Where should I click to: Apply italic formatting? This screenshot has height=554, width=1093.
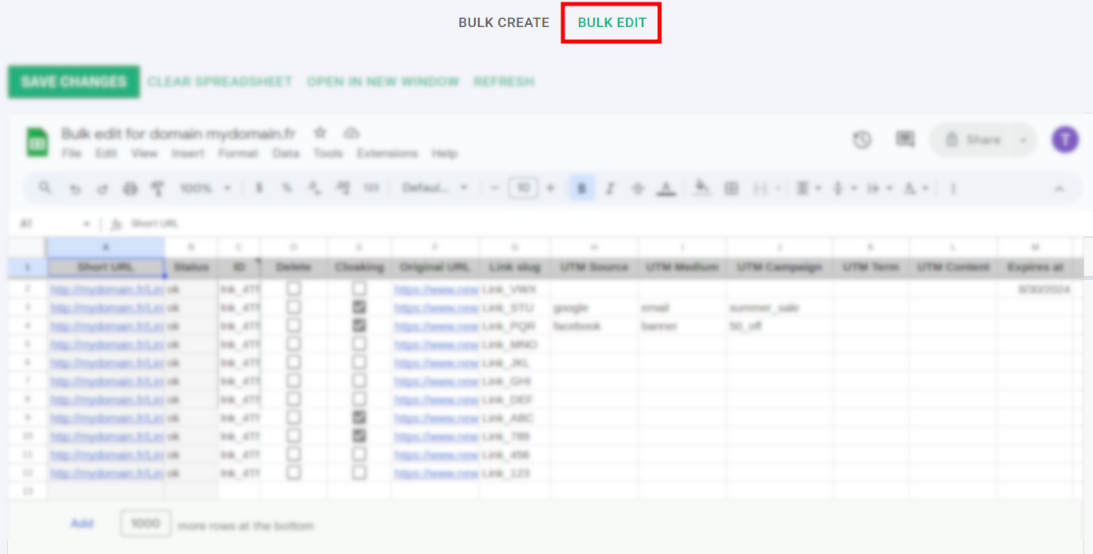pos(610,189)
